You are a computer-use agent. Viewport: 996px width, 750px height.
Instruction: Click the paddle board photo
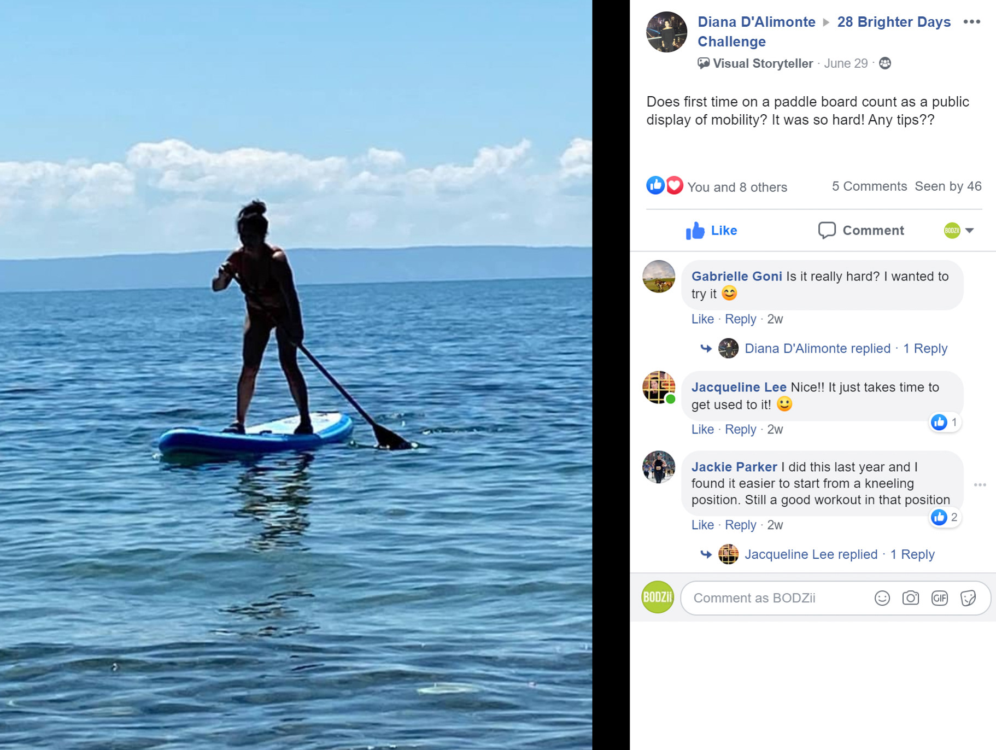[296, 375]
